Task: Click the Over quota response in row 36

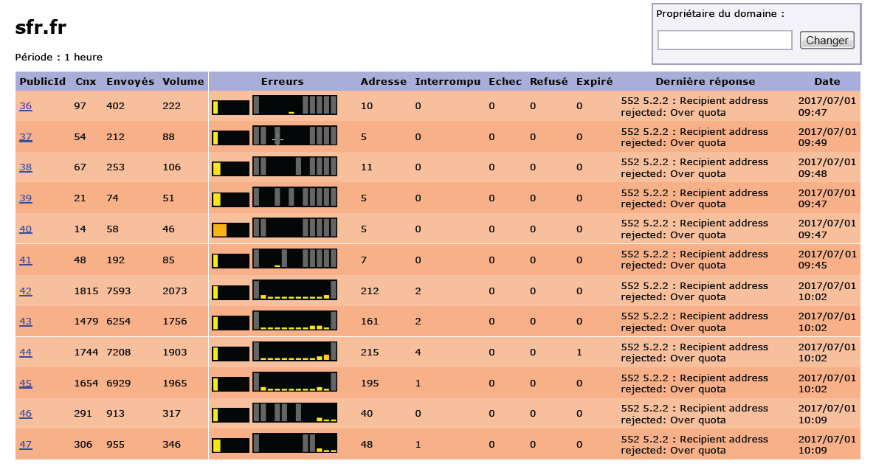Action: [694, 107]
